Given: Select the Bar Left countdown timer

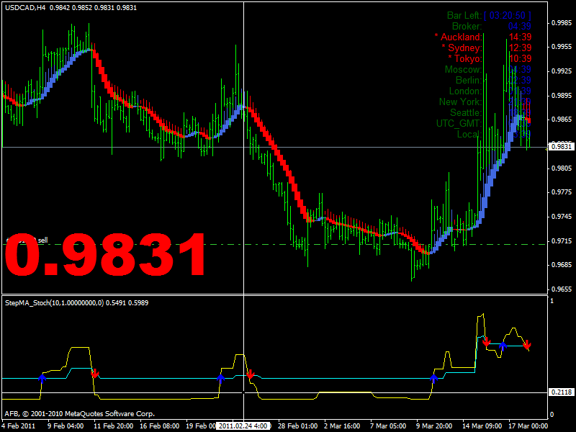Looking at the screenshot, I should tap(490, 15).
